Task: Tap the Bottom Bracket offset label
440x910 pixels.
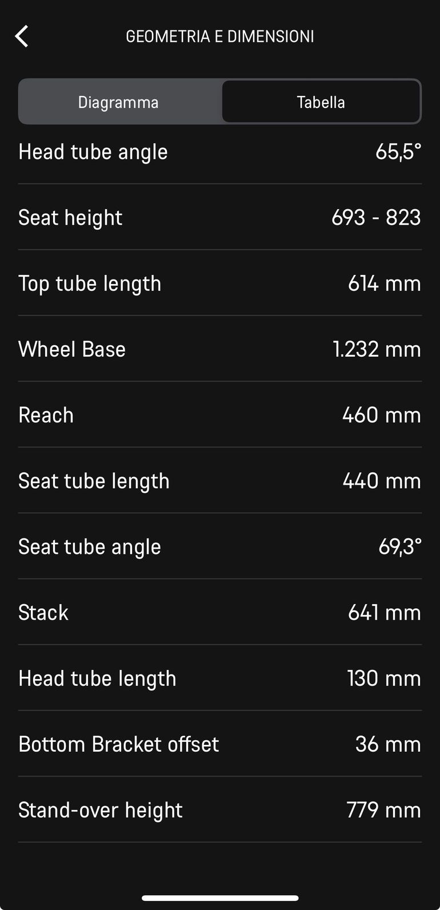Action: coord(119,744)
